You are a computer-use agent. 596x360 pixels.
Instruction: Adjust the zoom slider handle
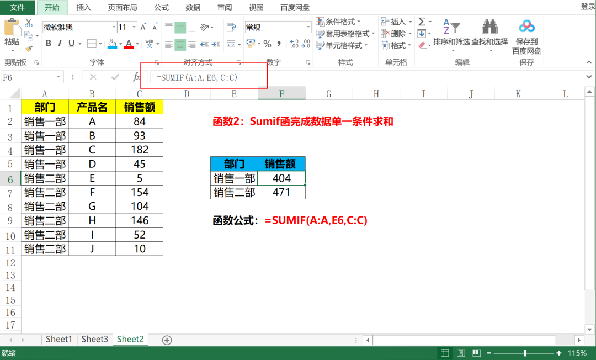coord(525,353)
